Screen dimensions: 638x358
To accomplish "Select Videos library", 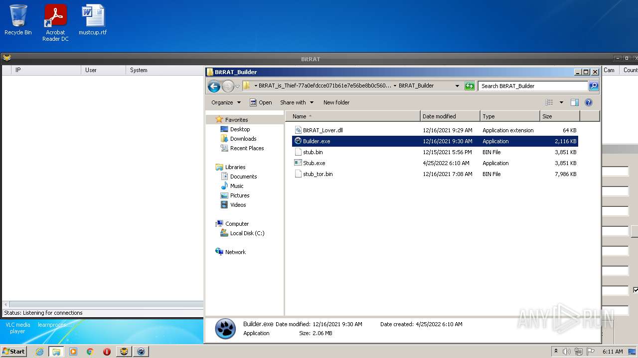I will pos(238,205).
